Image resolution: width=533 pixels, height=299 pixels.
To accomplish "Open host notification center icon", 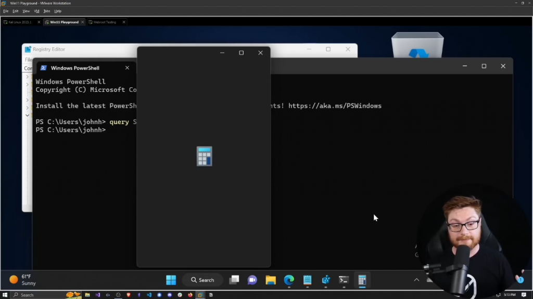I will [524, 295].
